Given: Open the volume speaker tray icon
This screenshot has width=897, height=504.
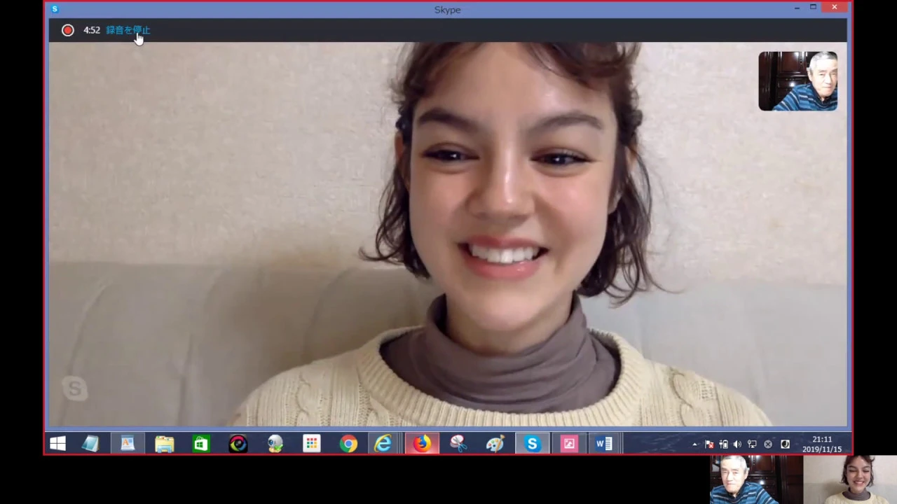Looking at the screenshot, I should click(x=737, y=444).
